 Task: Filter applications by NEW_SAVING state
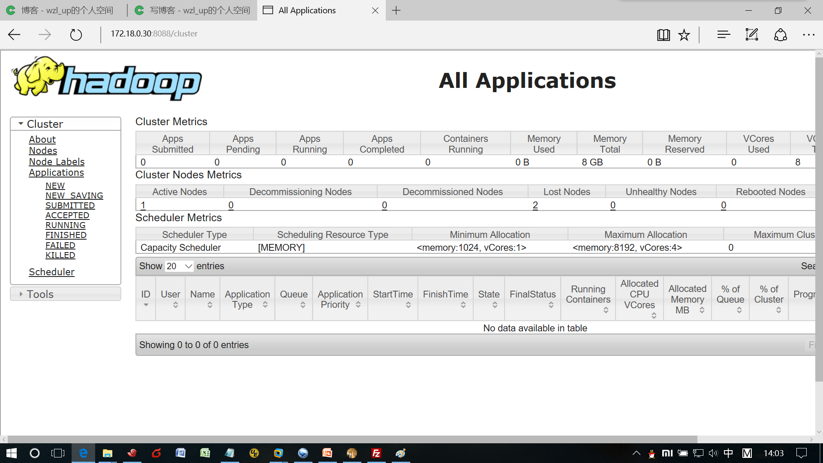(74, 195)
